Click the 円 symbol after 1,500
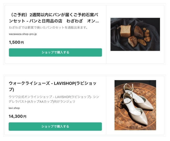This screenshot has width=170, height=141. pyautogui.click(x=22, y=43)
